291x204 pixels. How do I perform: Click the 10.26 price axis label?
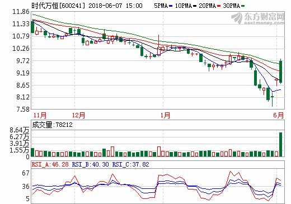click(21, 49)
